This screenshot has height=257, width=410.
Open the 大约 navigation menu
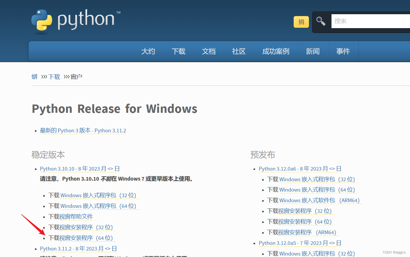[148, 51]
